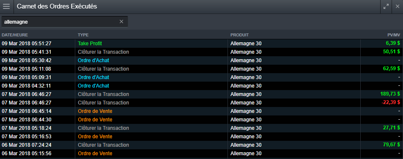
Task: Sort by TYPE column header
Action: coord(83,35)
